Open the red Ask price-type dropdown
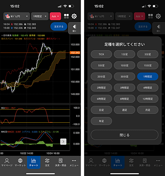Image resolution: width=165 pixels, height=176 pixels. point(55,16)
